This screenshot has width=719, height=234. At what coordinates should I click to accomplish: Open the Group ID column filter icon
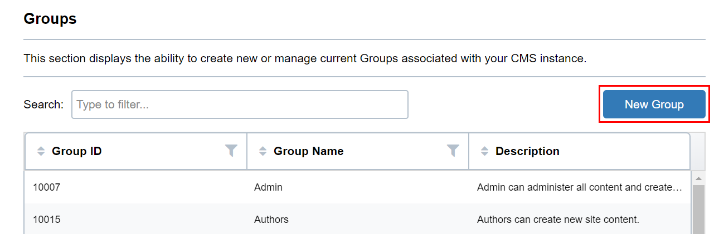(231, 151)
